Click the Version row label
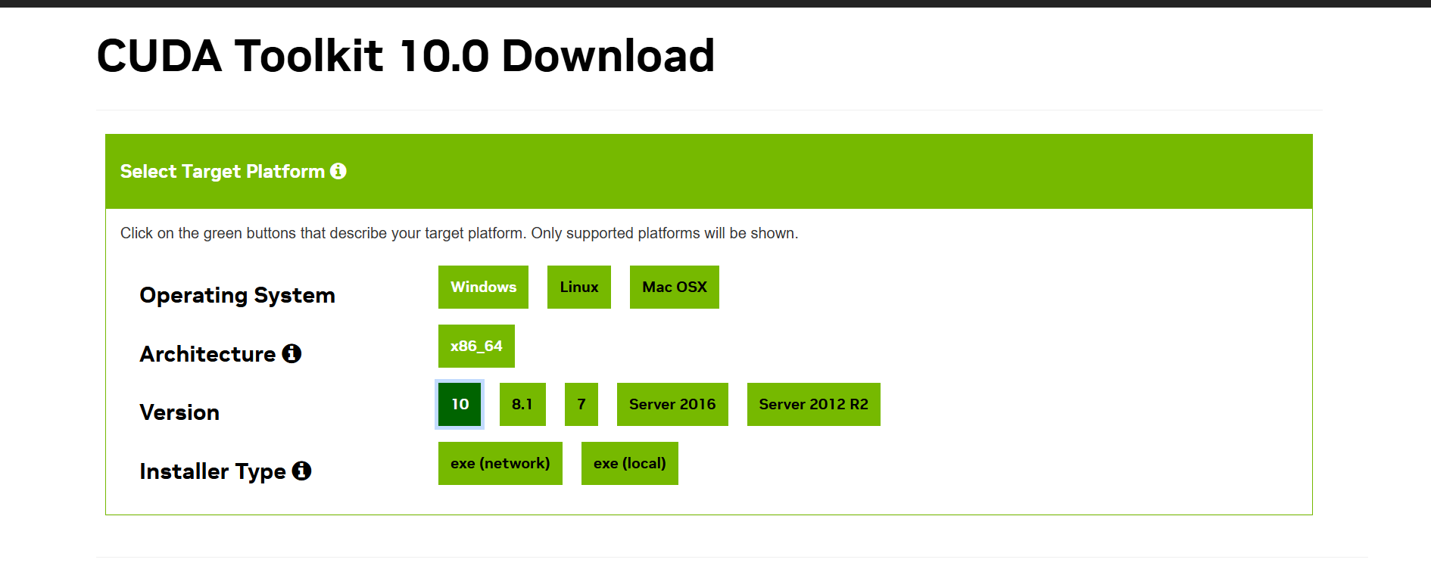Image resolution: width=1431 pixels, height=575 pixels. tap(179, 412)
